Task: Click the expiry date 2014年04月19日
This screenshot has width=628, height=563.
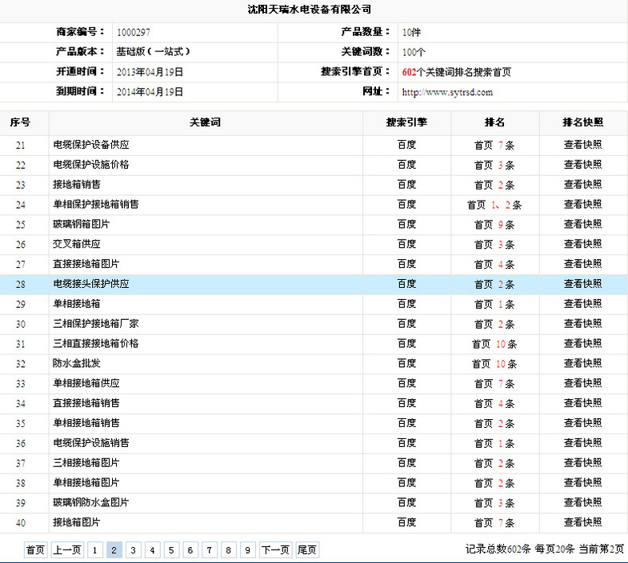Action: (150, 92)
